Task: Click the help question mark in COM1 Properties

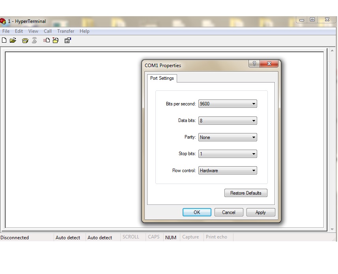Action: (254, 64)
